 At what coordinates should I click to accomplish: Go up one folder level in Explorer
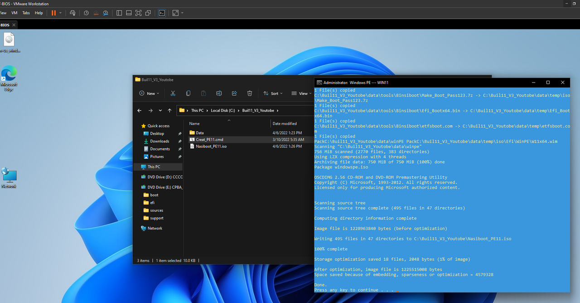[169, 110]
